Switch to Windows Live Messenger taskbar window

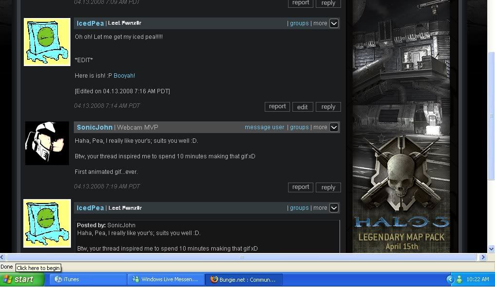tap(166, 279)
